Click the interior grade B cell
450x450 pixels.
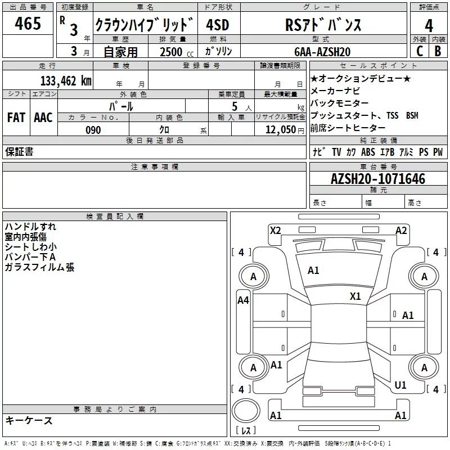pyautogui.click(x=438, y=51)
